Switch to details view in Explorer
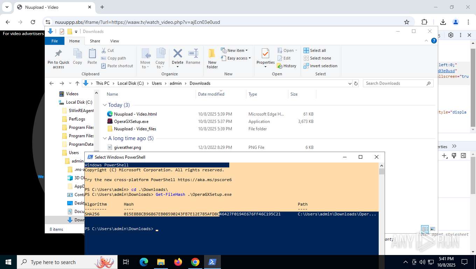The width and height of the screenshot is (476, 269). pos(425,229)
